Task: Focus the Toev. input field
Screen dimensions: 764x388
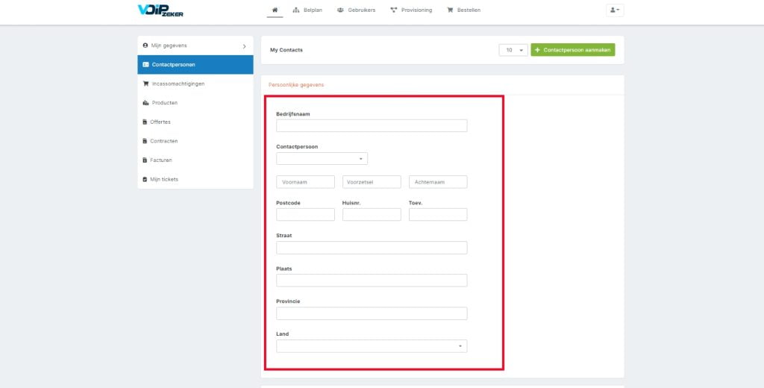Action: pos(438,214)
